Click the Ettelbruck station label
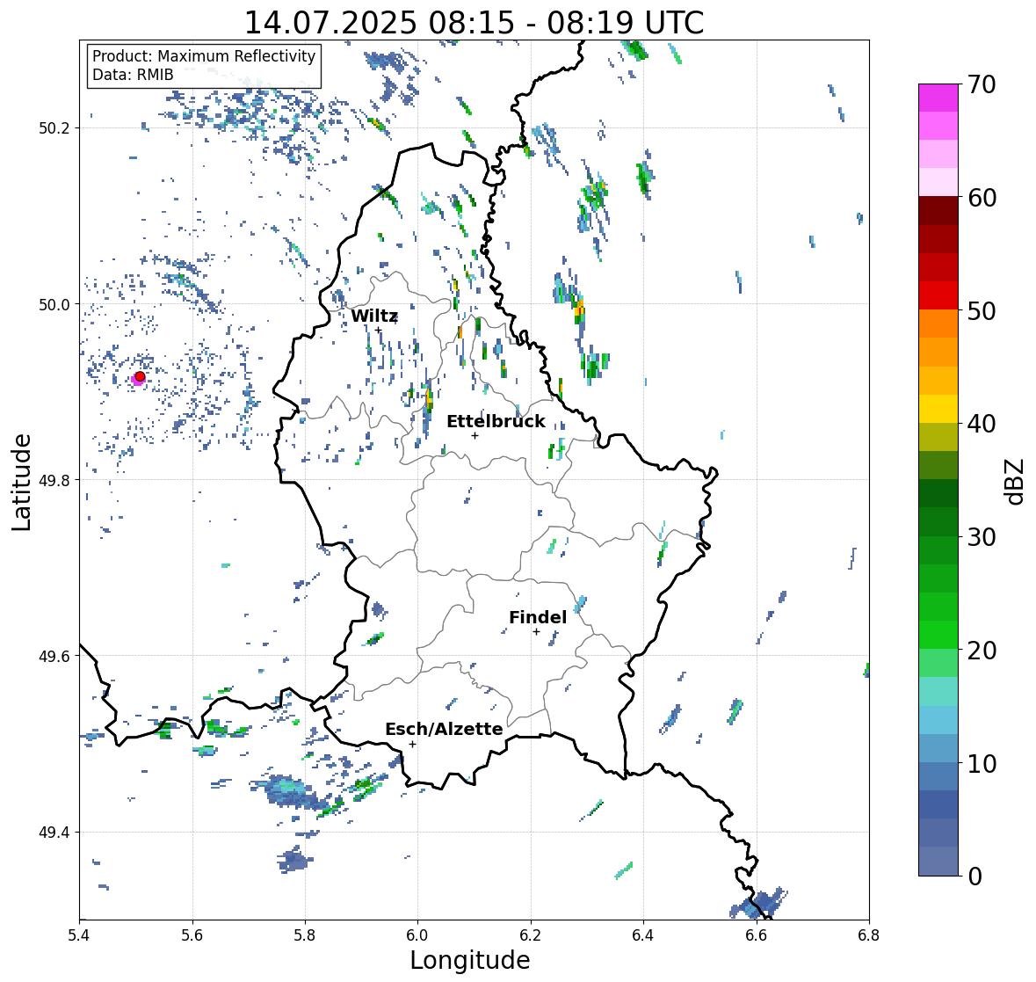 (496, 421)
